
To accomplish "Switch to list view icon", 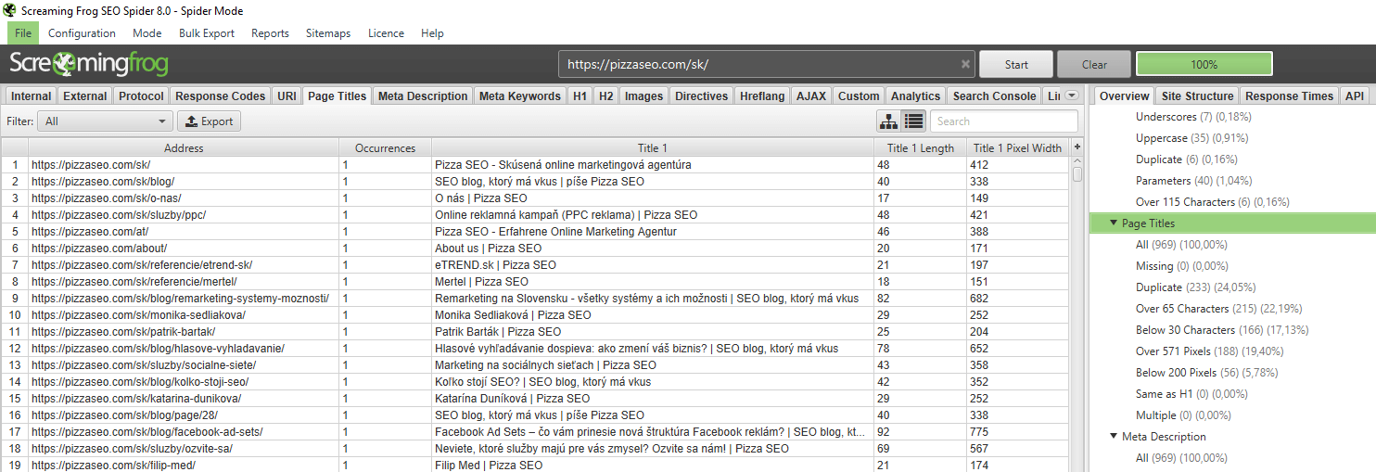I will tap(913, 121).
